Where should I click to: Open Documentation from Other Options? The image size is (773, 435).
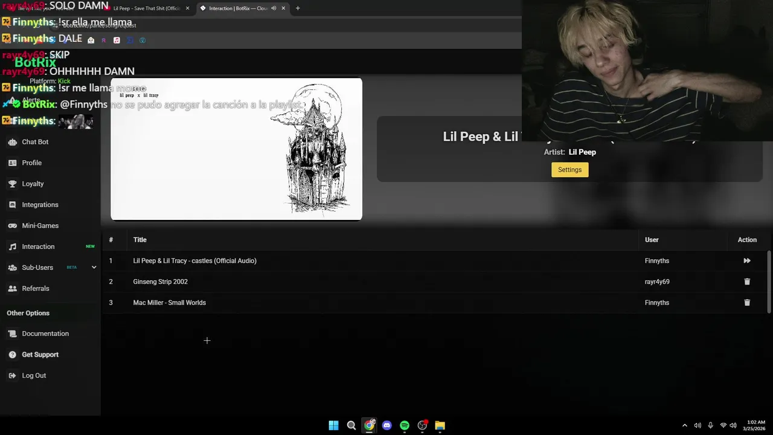(x=45, y=333)
